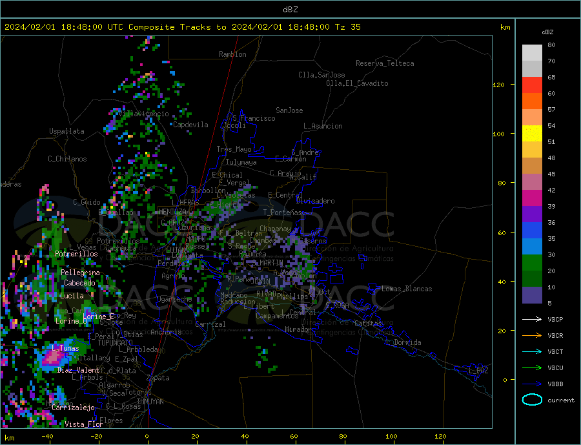Click the 30 dBZ light blue swatch
This screenshot has width=581, height=445.
[532, 246]
